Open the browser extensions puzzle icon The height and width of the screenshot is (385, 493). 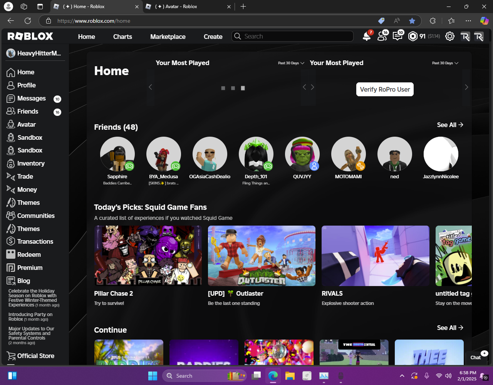pos(433,21)
